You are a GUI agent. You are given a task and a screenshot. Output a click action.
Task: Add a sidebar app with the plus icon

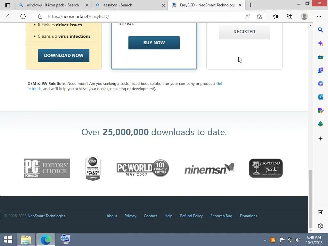click(x=320, y=138)
